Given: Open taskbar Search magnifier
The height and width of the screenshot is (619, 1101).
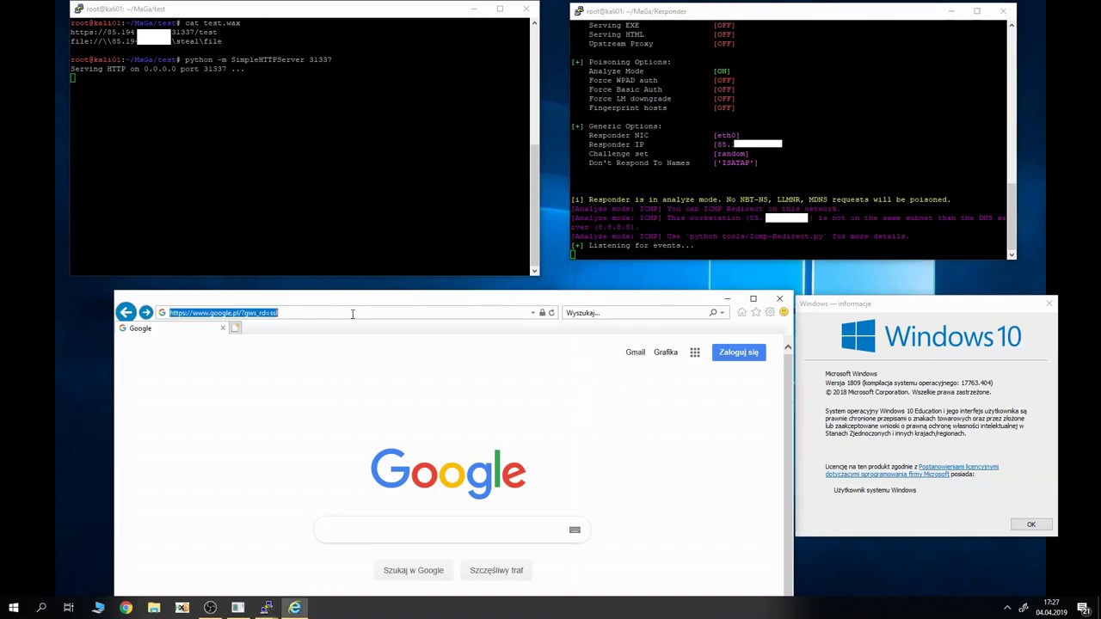Looking at the screenshot, I should coord(41,608).
